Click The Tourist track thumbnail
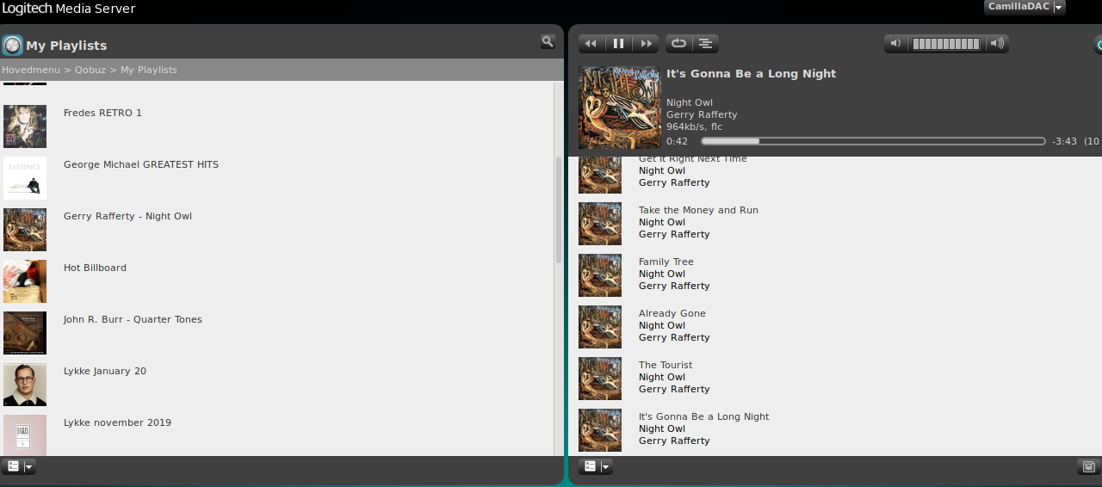Viewport: 1102px width, 487px height. [600, 379]
